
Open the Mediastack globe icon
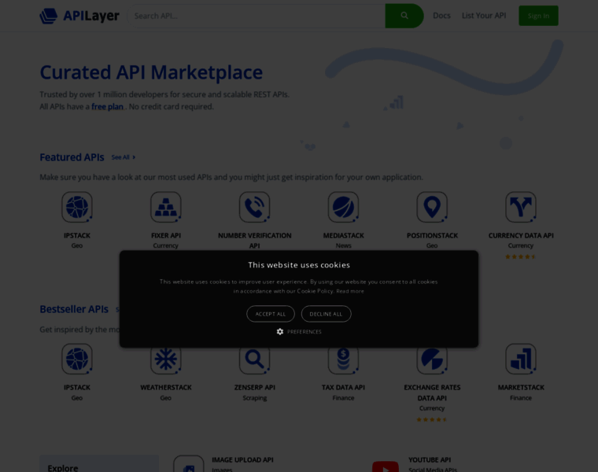[343, 207]
